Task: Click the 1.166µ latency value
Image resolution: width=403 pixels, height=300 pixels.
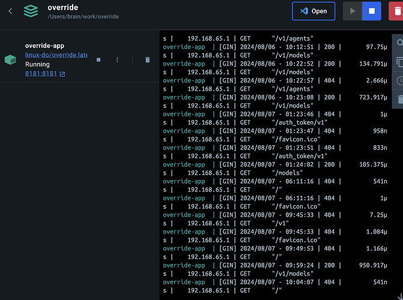Action: (x=377, y=248)
